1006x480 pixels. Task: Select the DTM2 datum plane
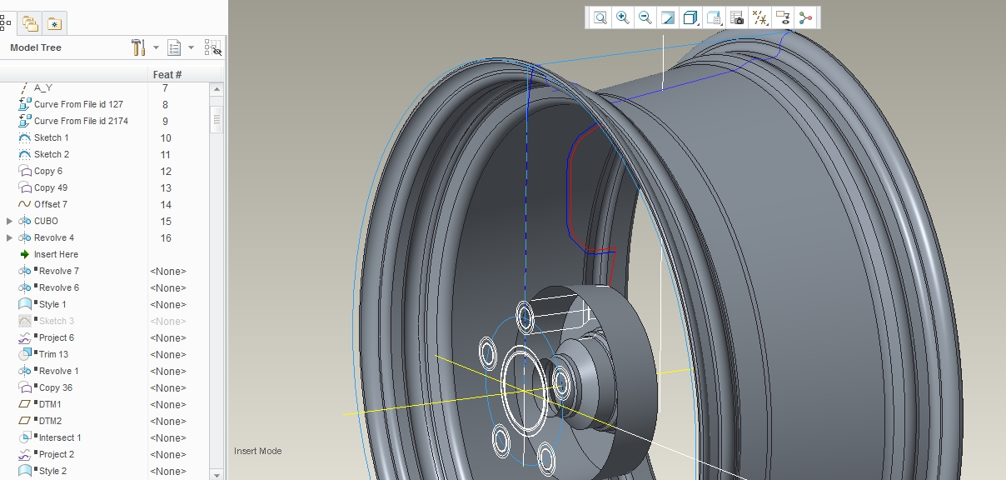[50, 421]
